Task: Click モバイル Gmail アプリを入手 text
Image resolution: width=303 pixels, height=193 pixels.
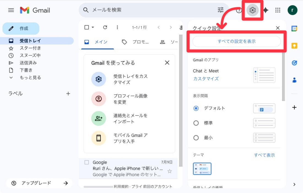Action: tap(131, 138)
